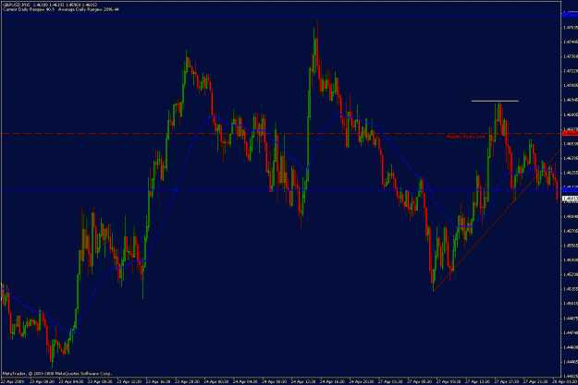
Task: Click the 27 Apr 21:00 time label
Action: [535, 381]
